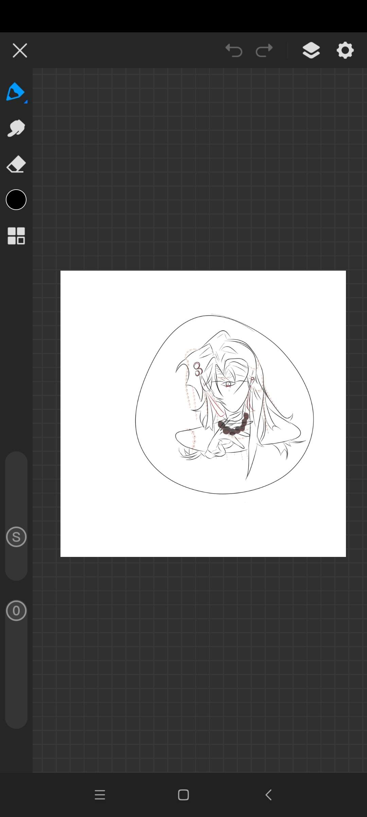Tap the brush size slider handle S
The height and width of the screenshot is (817, 367).
[16, 537]
